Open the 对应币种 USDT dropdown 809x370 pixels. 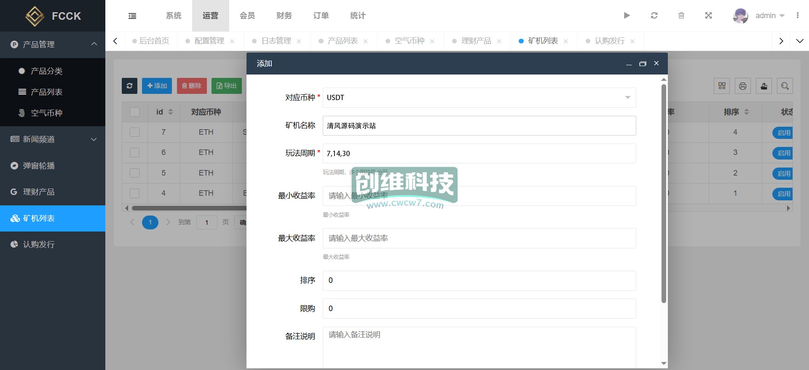point(479,98)
